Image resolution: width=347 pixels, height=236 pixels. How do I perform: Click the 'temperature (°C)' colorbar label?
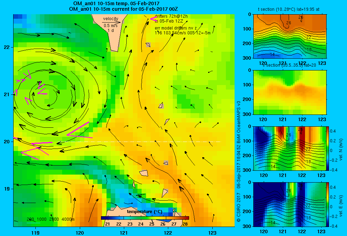pos(144,212)
